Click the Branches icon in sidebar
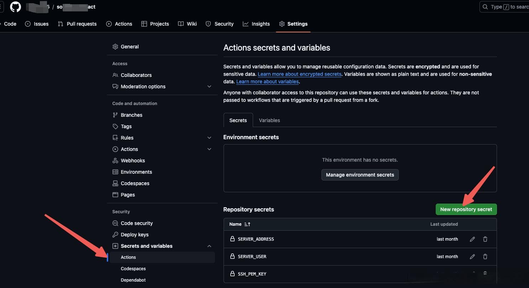The height and width of the screenshot is (288, 529). tap(115, 115)
